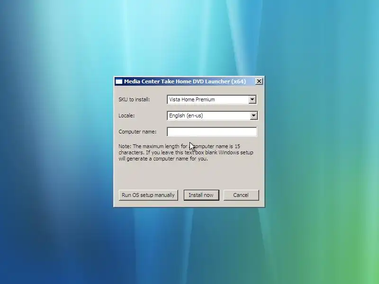This screenshot has height=284, width=379.
Task: Click Run OS setup manually button
Action: coord(148,195)
